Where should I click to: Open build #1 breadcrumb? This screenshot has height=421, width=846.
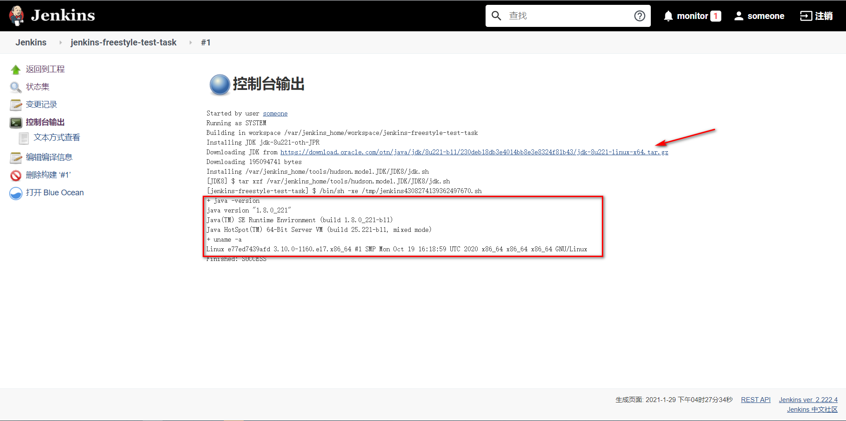[206, 42]
